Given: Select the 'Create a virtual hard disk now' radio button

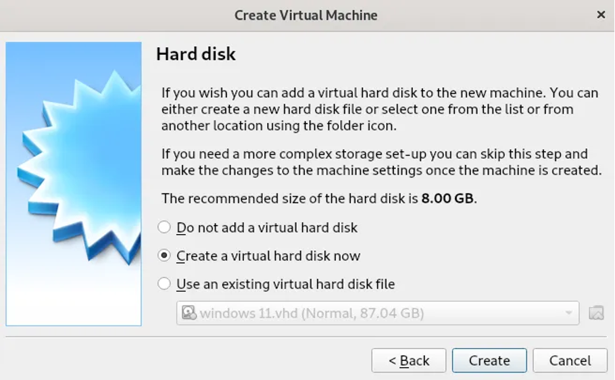Looking at the screenshot, I should coord(164,256).
